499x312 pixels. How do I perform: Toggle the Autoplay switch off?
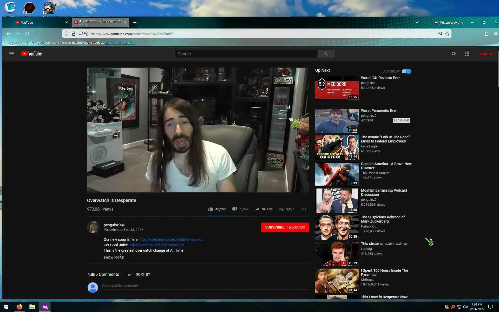tap(406, 71)
